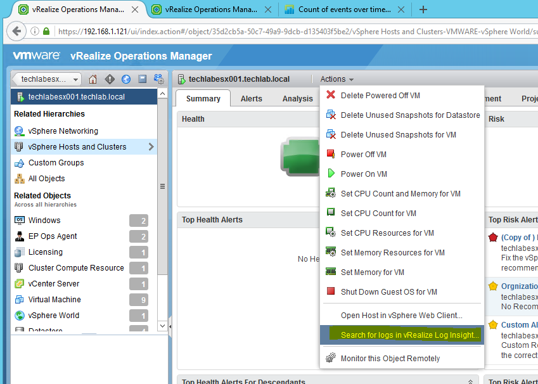Open the Alerts diamond icon in navigation toolbar

click(x=110, y=79)
